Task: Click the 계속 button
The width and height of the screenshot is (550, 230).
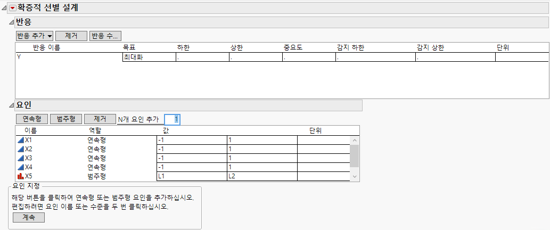Action: (x=29, y=217)
